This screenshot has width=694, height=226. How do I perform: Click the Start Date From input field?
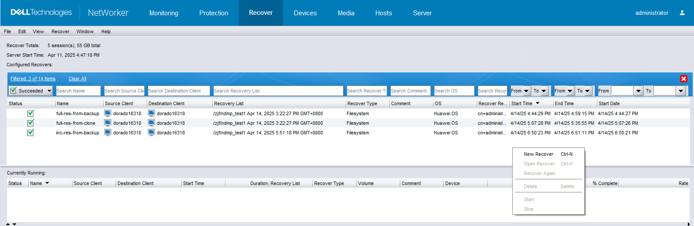pyautogui.click(x=622, y=91)
